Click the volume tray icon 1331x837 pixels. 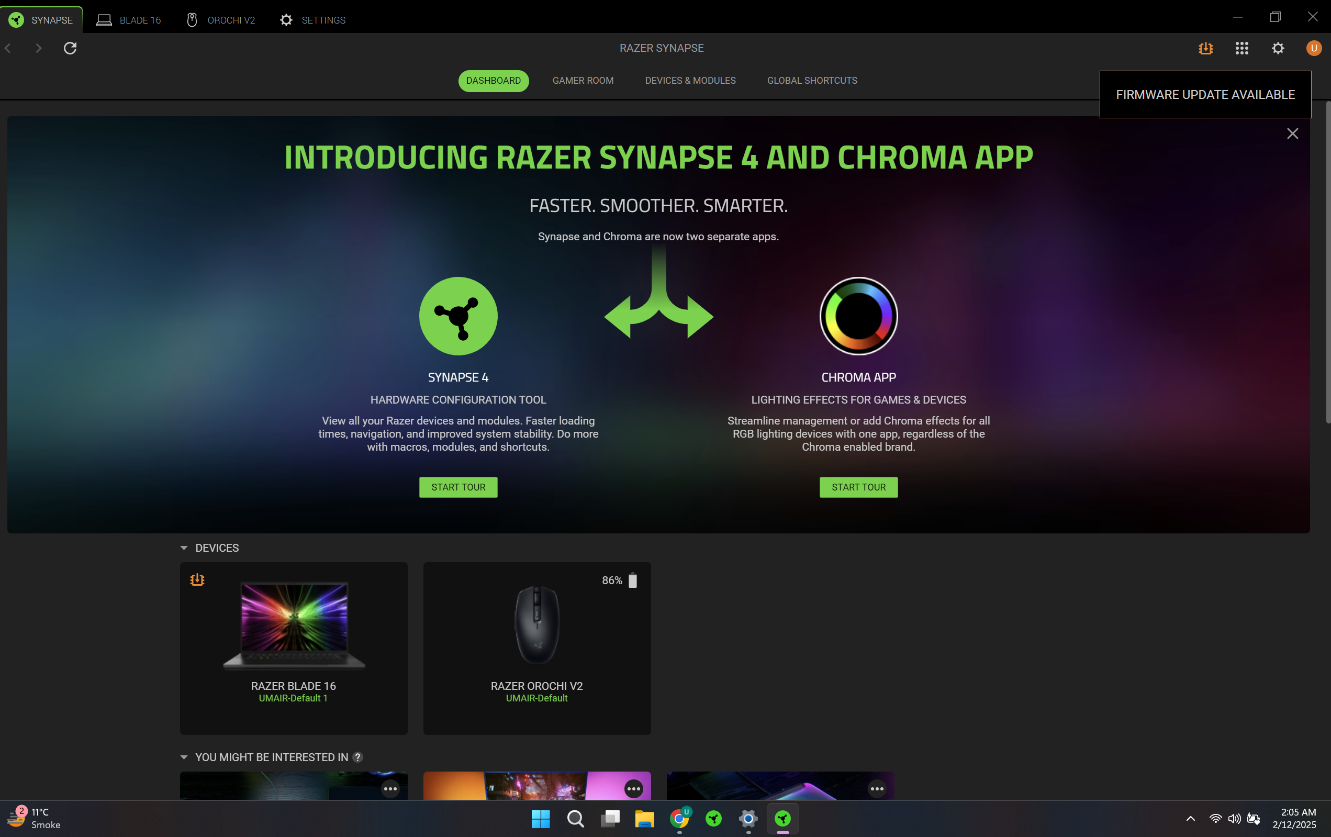(x=1234, y=819)
